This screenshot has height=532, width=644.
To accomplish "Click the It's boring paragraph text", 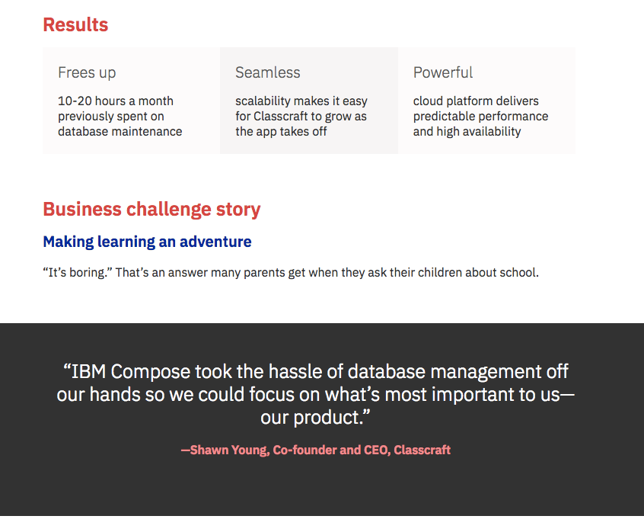I will pyautogui.click(x=291, y=273).
